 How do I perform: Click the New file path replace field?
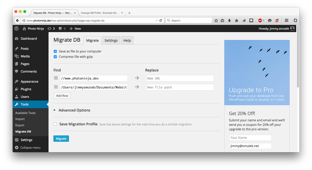(x=180, y=87)
